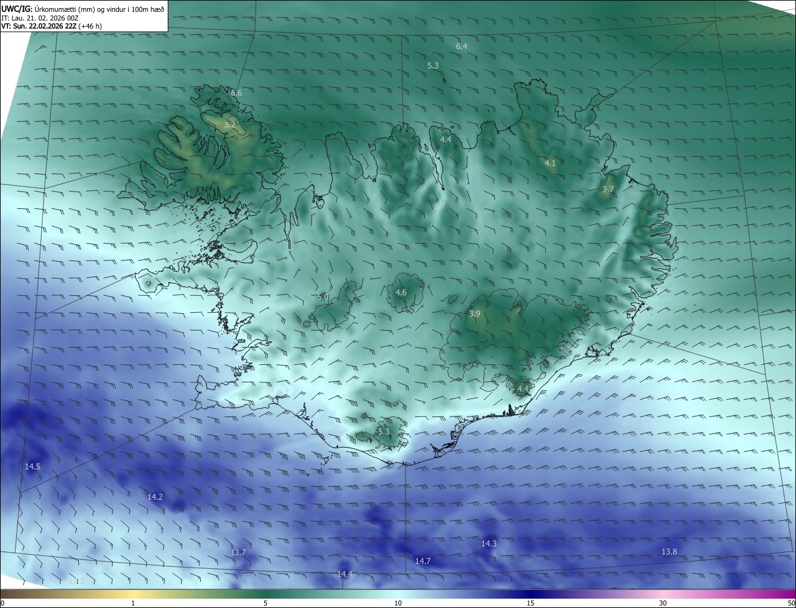Click the title "Úrkomumætti (mm) og vindur í 100m hæð"

99,9
